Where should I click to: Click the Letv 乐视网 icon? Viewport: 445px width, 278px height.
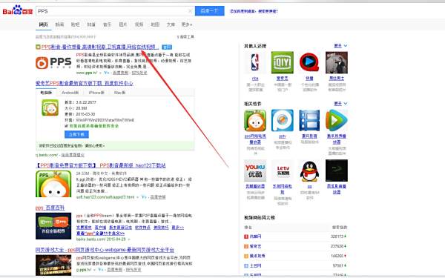[283, 171]
